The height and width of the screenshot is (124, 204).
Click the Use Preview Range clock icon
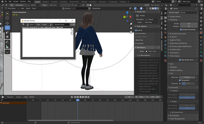click(136, 97)
